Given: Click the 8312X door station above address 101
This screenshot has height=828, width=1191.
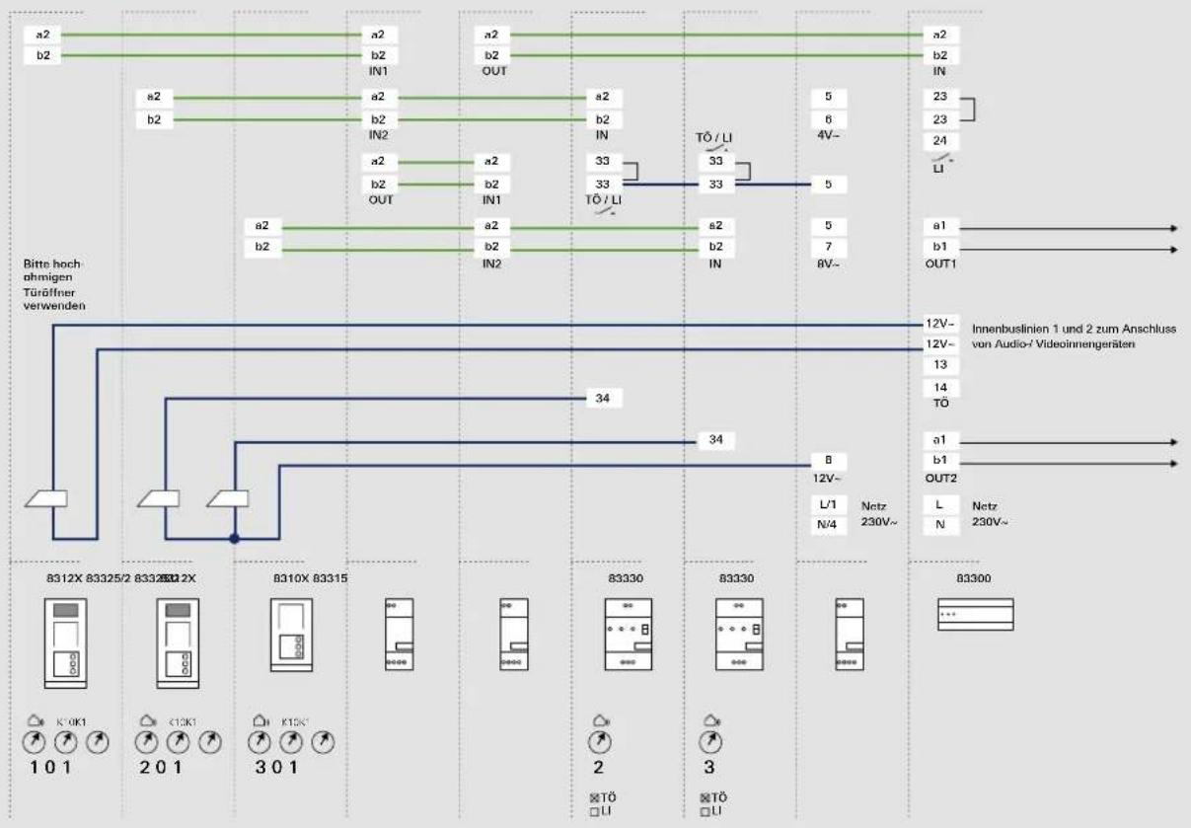Looking at the screenshot, I should [66, 641].
